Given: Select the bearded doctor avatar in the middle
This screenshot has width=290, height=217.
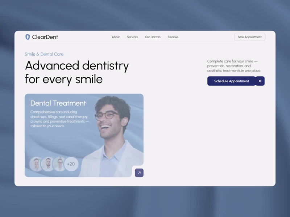Looking at the screenshot, I should [x=48, y=164].
